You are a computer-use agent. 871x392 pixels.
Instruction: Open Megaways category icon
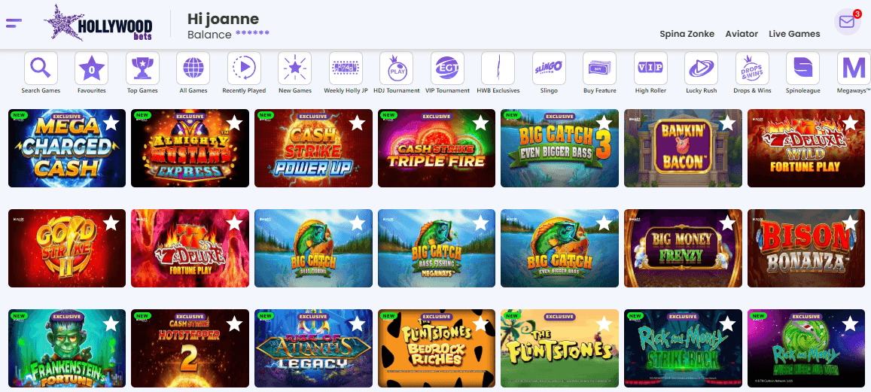tap(854, 68)
